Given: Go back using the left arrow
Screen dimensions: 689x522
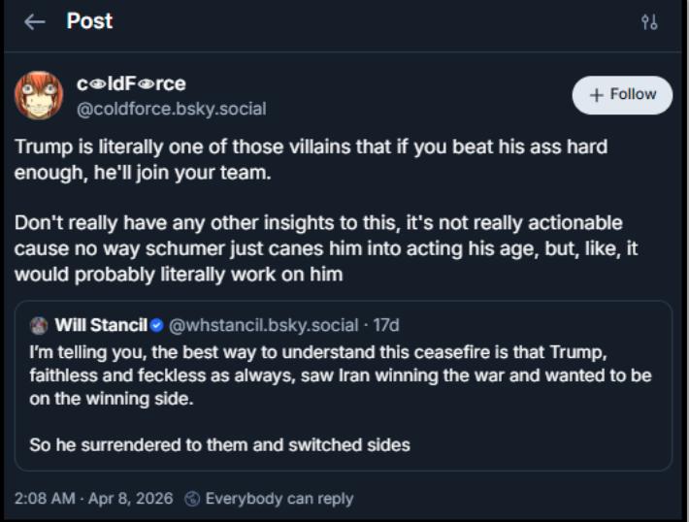Looking at the screenshot, I should click(x=35, y=22).
